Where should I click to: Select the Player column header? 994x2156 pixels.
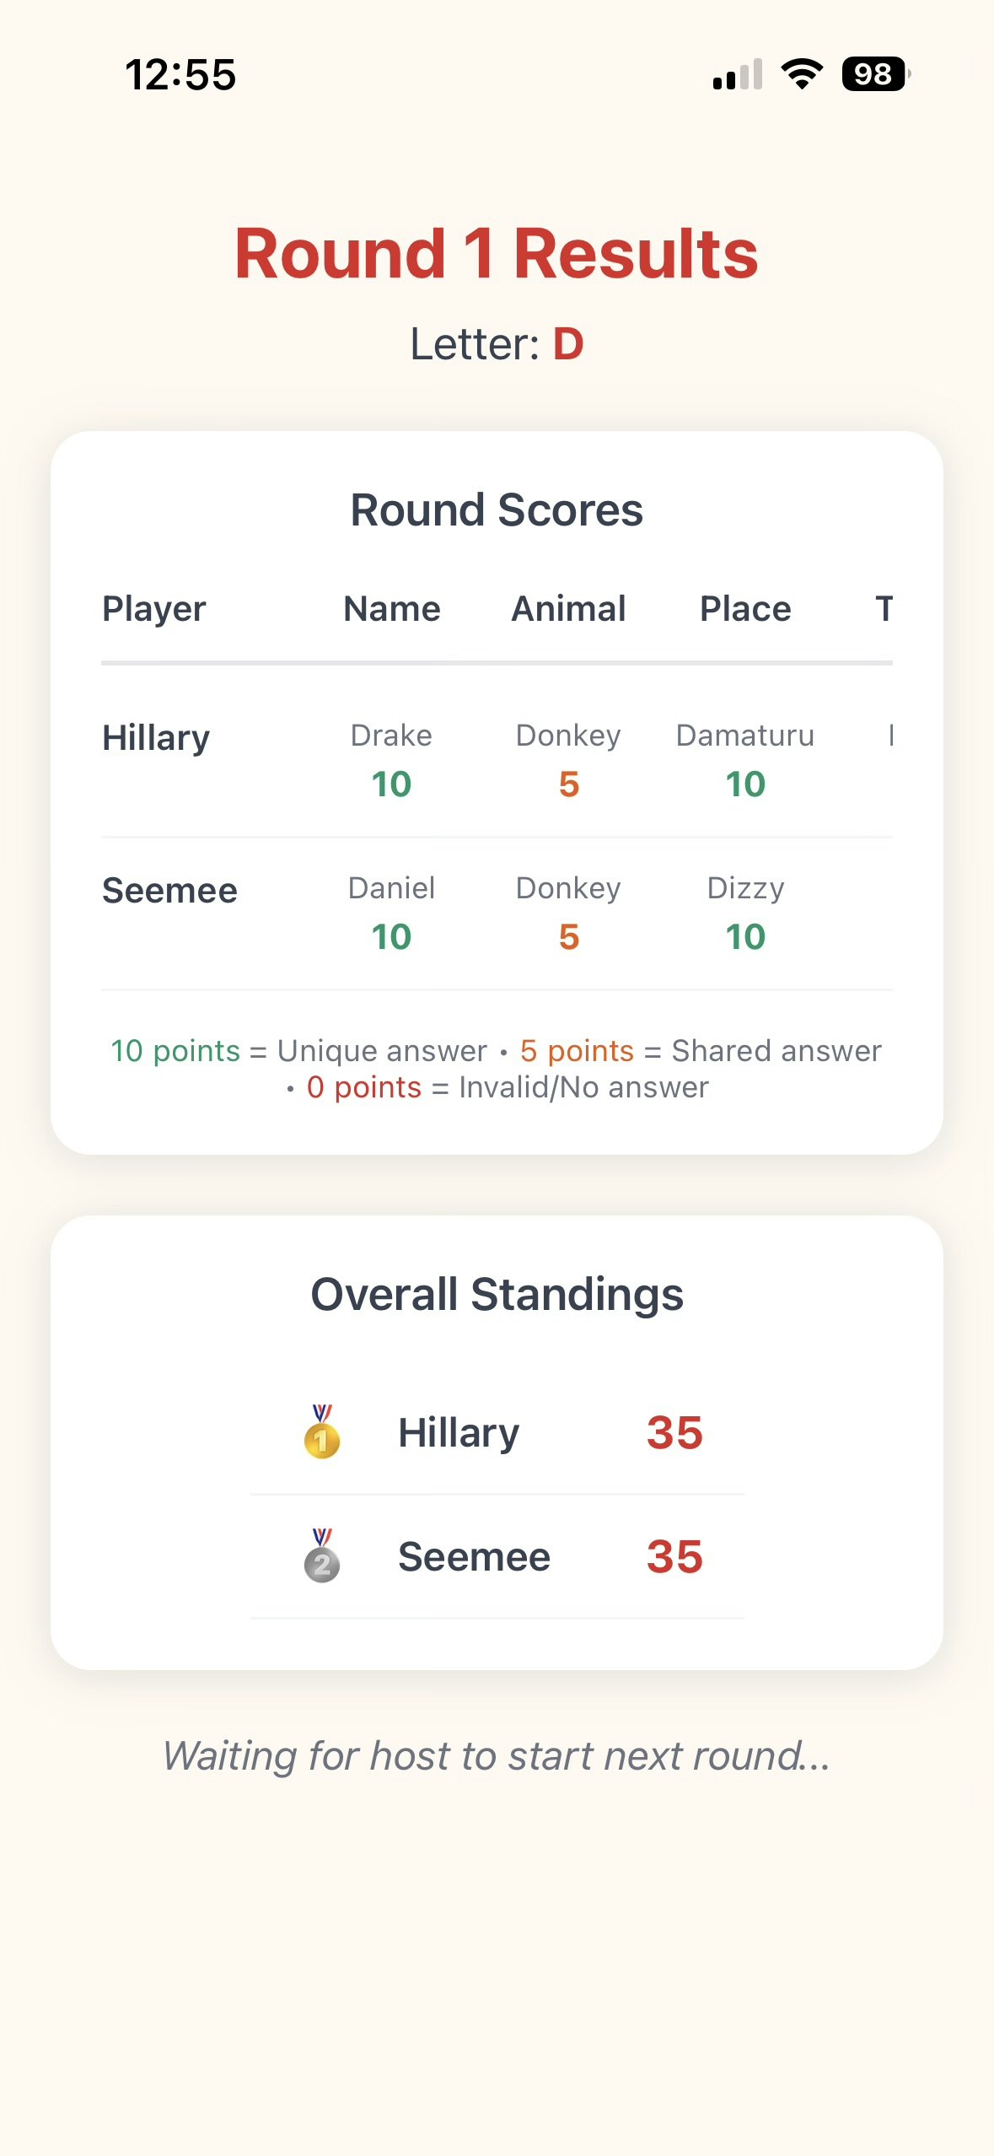tap(154, 608)
